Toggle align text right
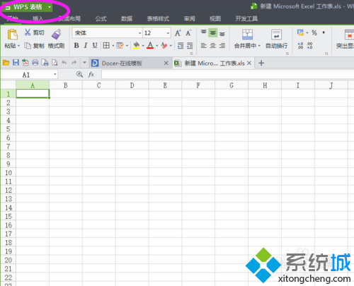Screen dimensions: 354x286 tap(222, 45)
